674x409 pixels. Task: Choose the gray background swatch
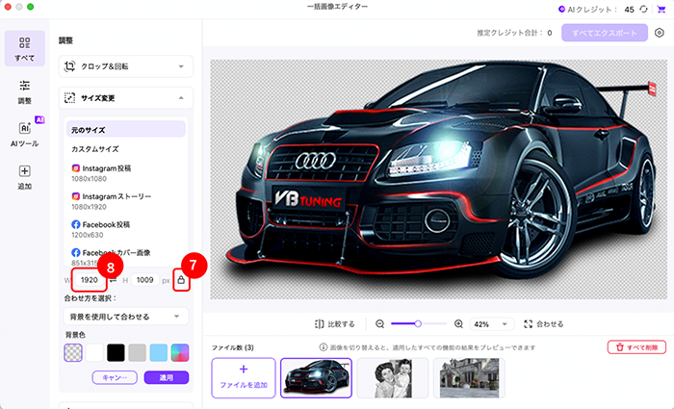(137, 353)
